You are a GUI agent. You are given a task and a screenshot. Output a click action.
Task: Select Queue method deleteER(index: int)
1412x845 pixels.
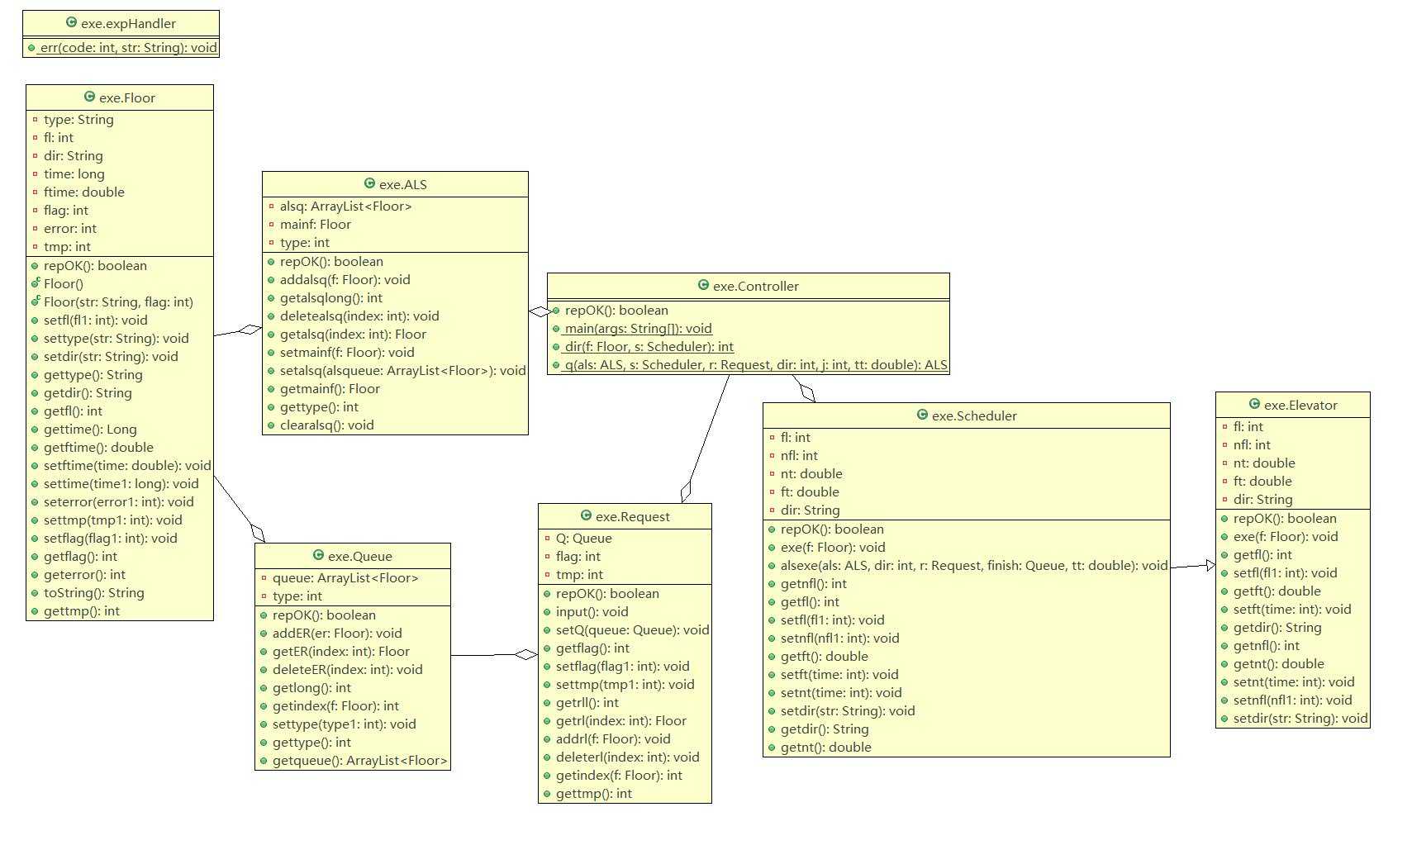pos(348,669)
